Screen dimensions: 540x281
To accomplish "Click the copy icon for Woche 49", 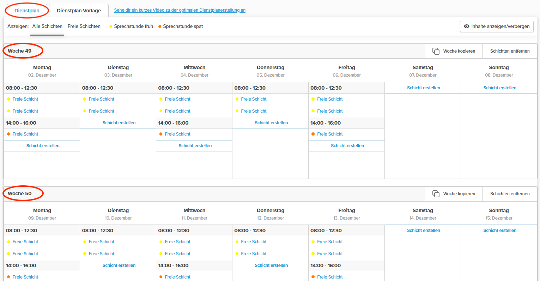I will coord(436,51).
